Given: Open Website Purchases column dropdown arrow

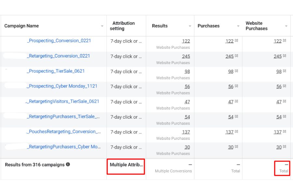Looking at the screenshot, I should pyautogui.click(x=286, y=26).
